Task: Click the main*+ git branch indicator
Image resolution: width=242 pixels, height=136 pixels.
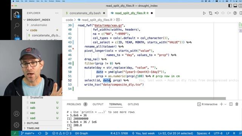Action: pos(28,133)
